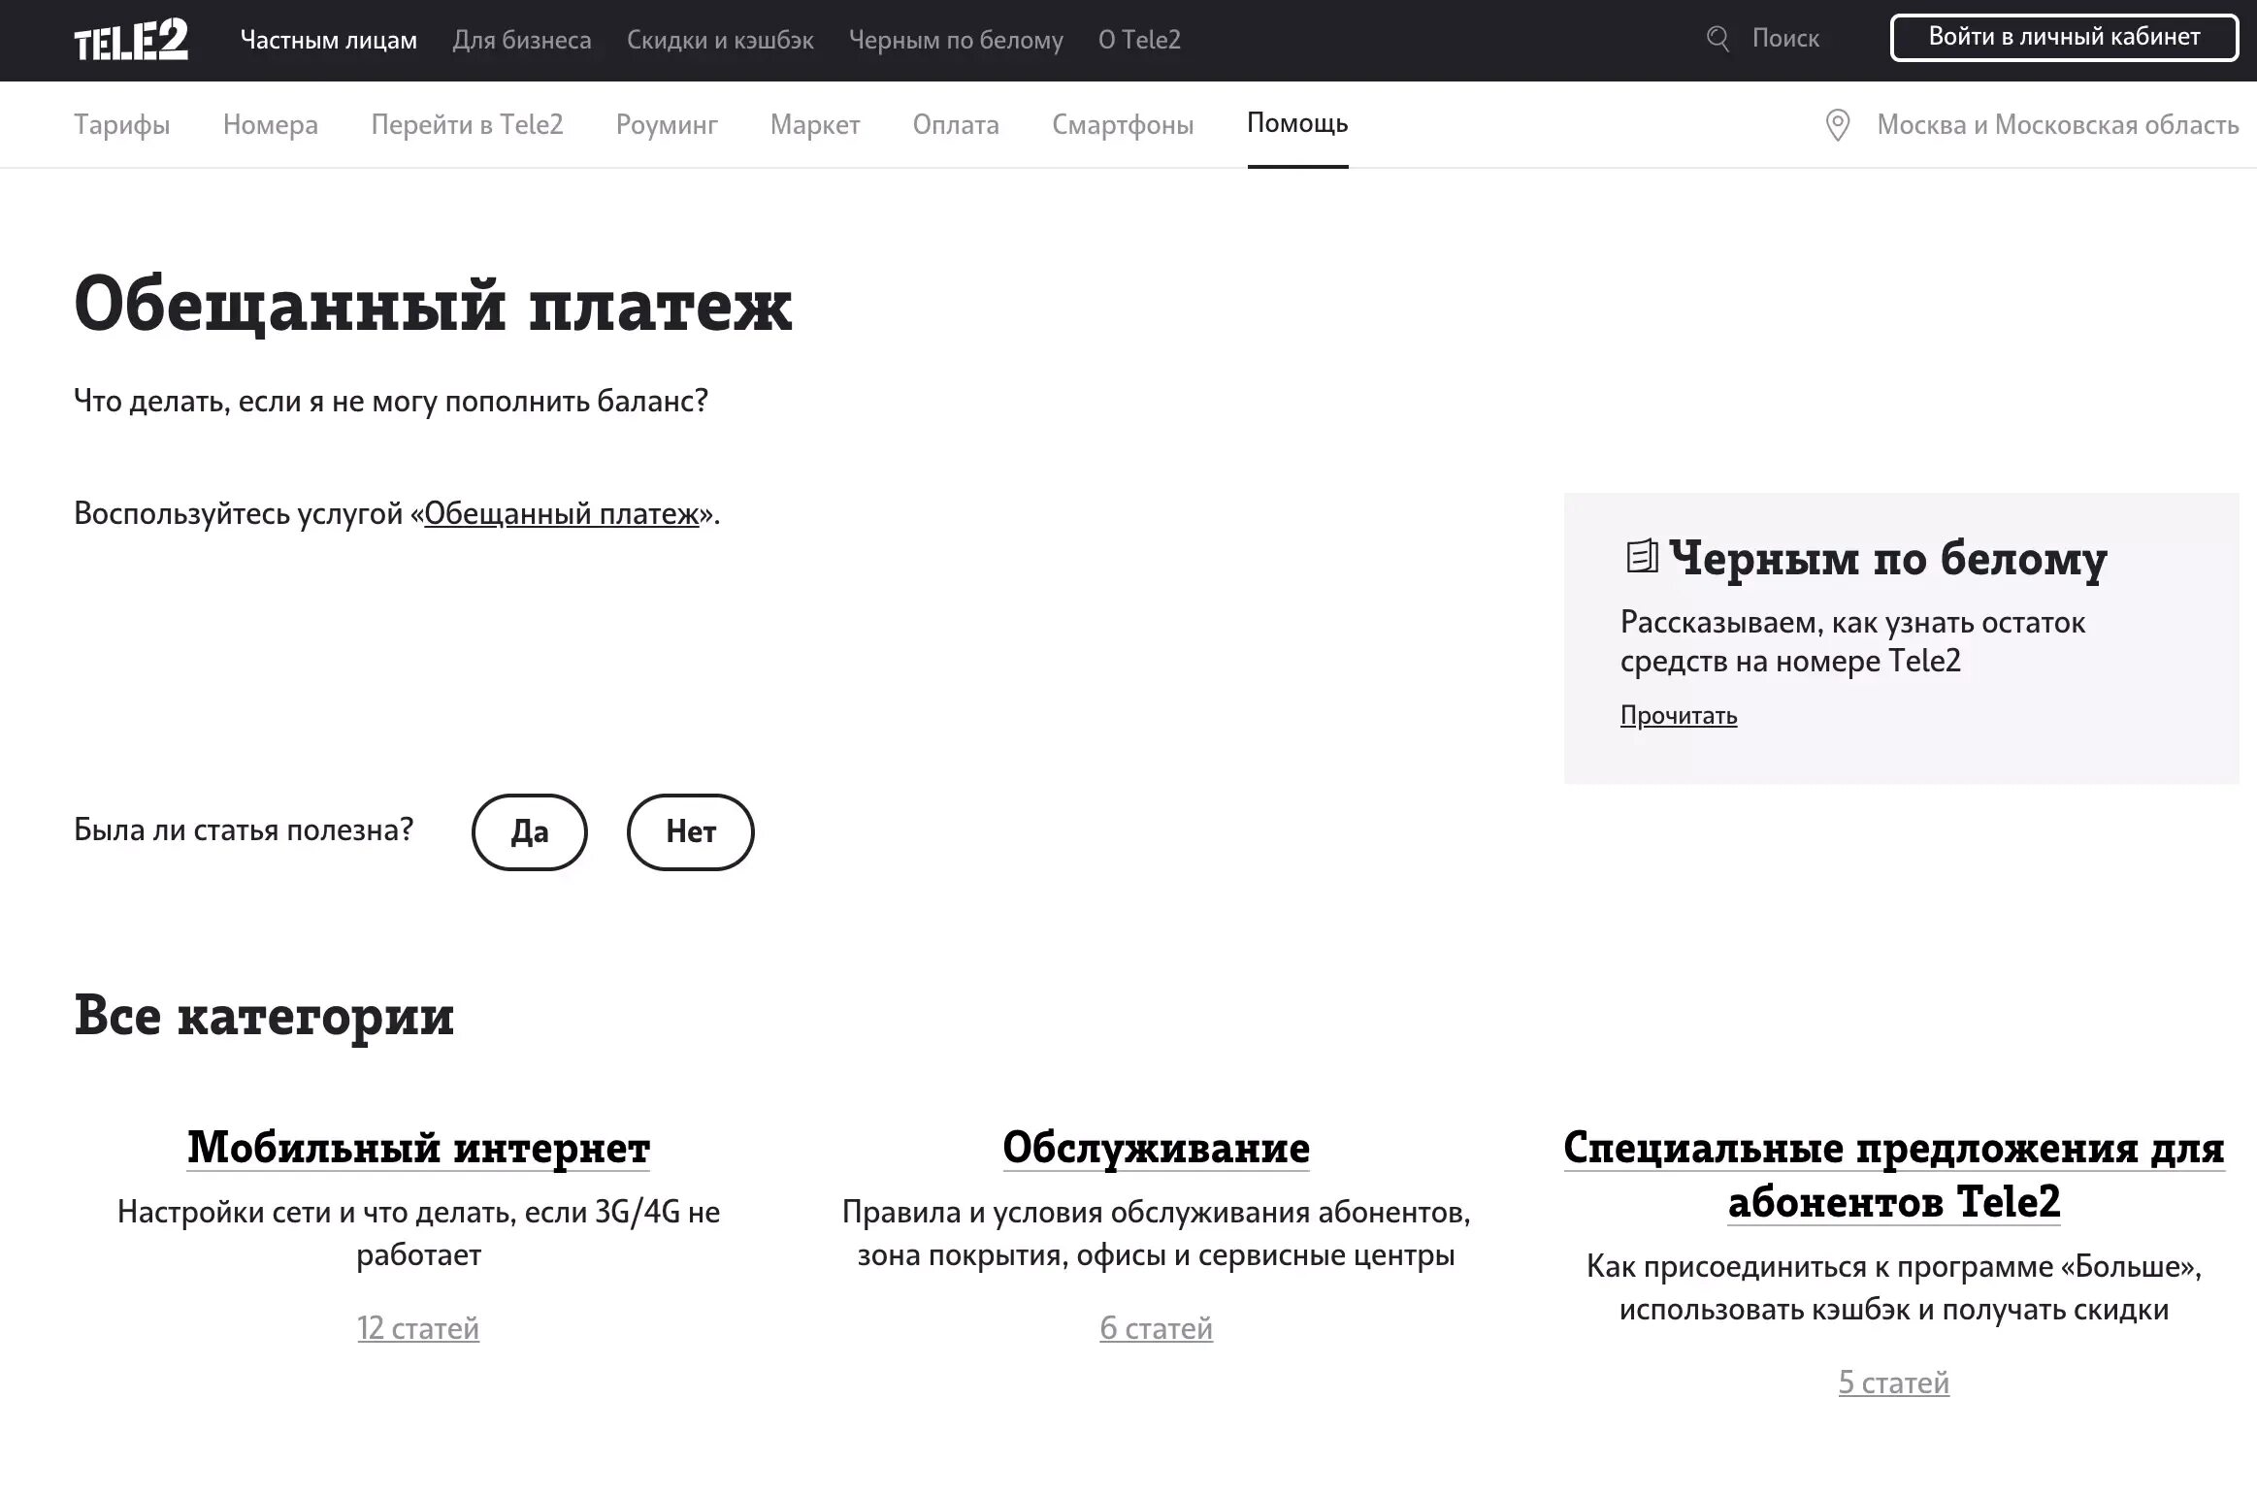The height and width of the screenshot is (1496, 2257).
Task: Open the Обслуживание category
Action: [x=1156, y=1148]
